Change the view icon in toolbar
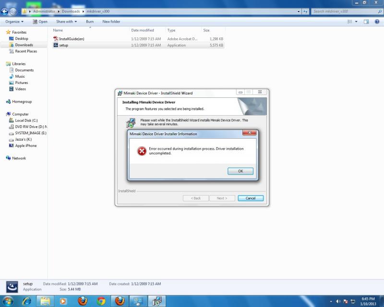This screenshot has width=384, height=307. (x=350, y=22)
